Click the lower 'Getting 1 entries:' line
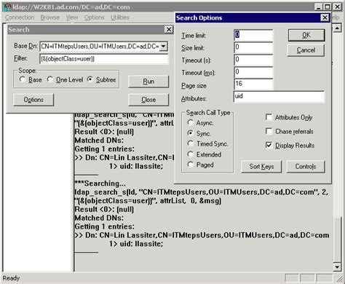 tap(105, 226)
